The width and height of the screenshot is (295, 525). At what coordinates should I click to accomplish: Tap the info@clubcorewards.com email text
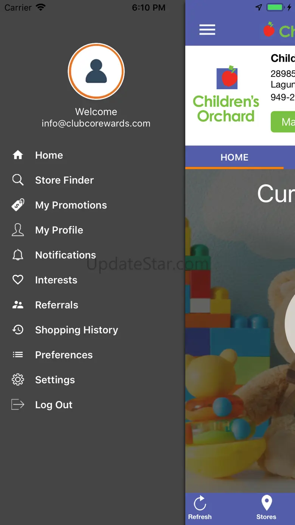tap(96, 123)
